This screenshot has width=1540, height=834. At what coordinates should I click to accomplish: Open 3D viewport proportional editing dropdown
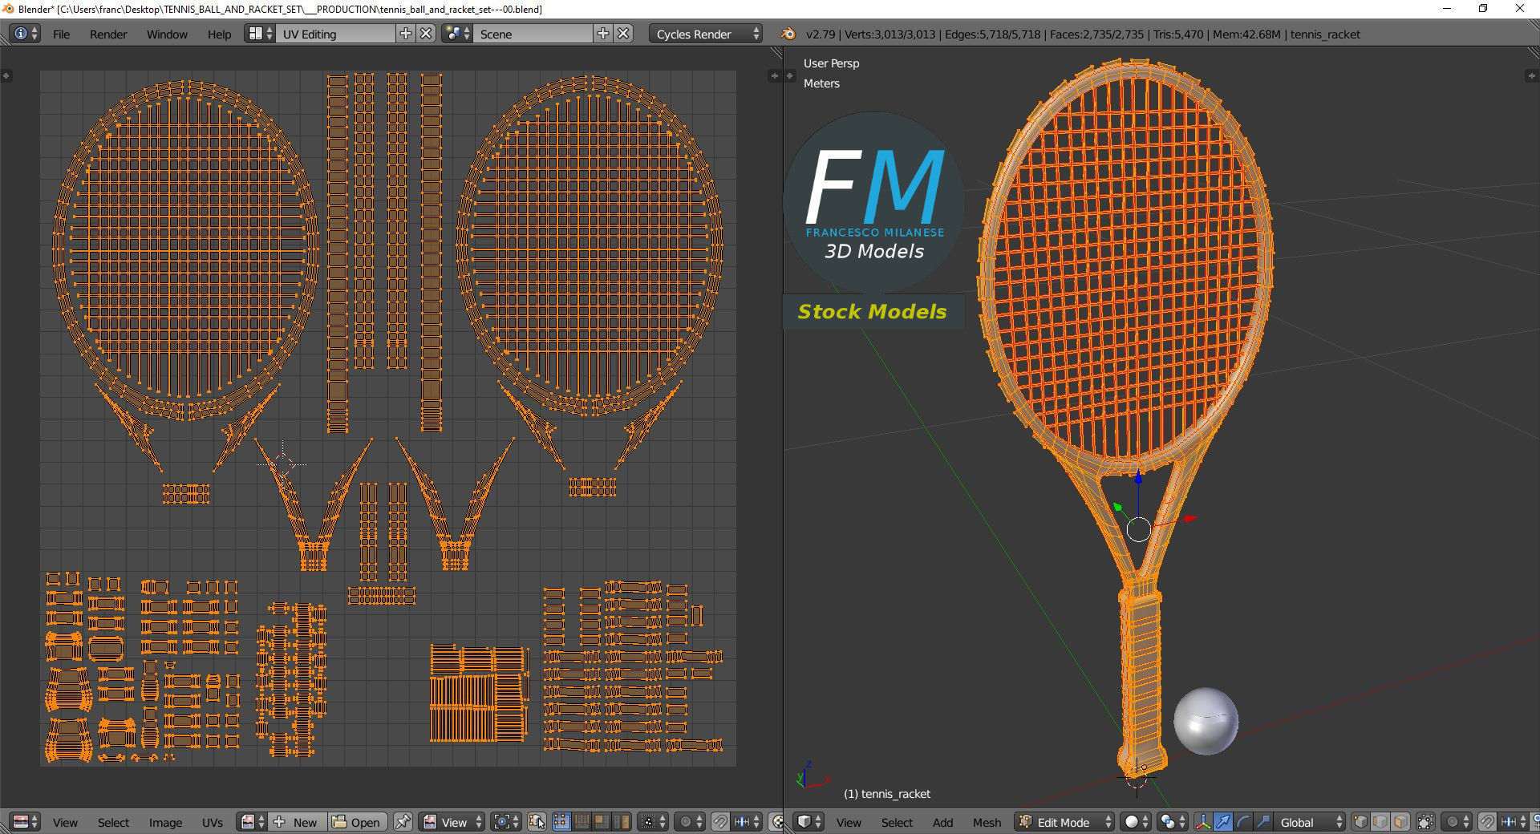click(1456, 822)
